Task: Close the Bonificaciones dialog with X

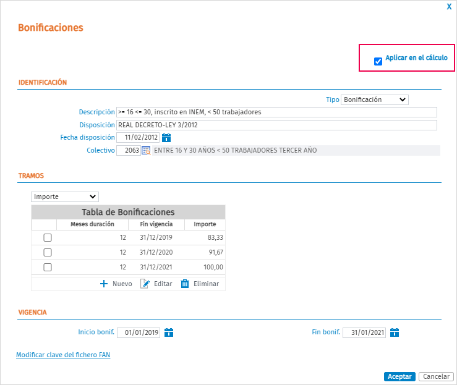Action: tap(449, 7)
